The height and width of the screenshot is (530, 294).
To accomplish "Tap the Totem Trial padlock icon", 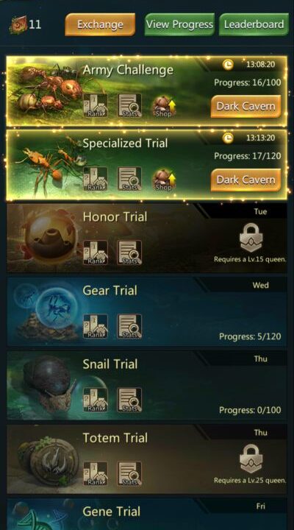I will tap(250, 459).
